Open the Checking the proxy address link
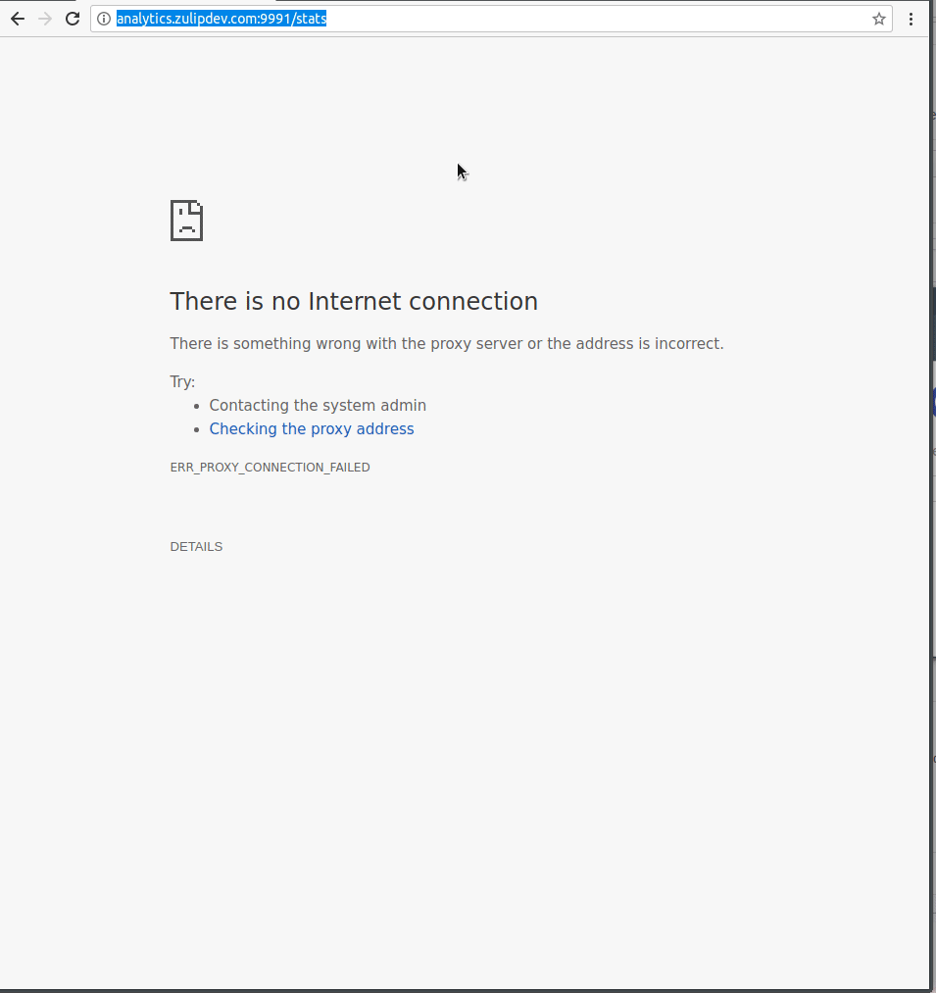Viewport: 936px width, 993px height. pos(312,428)
